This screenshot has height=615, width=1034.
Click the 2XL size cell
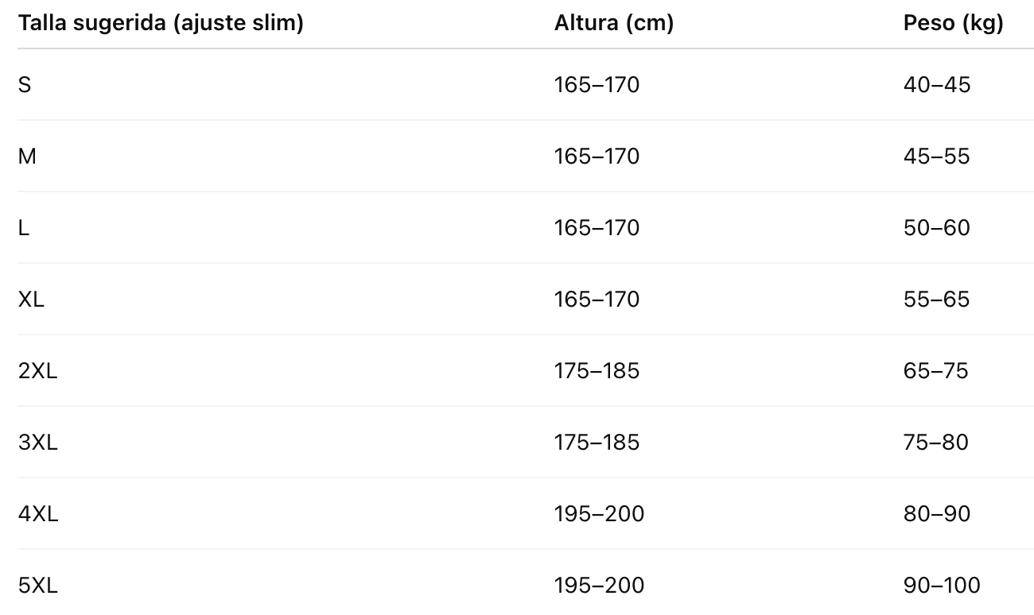(37, 371)
